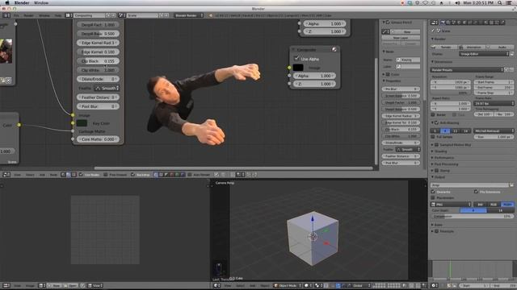The width and height of the screenshot is (517, 290).
Task: Click the green channel backdrop icon
Action: point(177,175)
